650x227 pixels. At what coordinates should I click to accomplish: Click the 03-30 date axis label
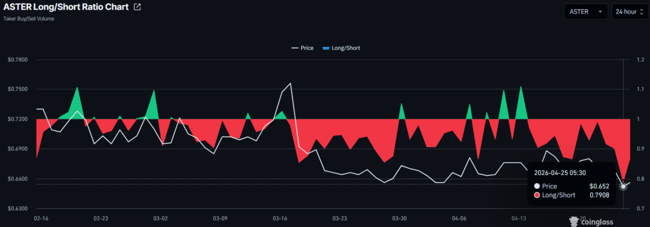click(399, 219)
